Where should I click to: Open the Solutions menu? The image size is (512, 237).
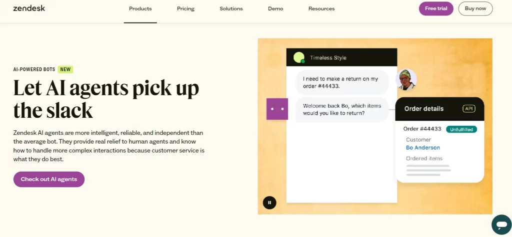pyautogui.click(x=231, y=9)
